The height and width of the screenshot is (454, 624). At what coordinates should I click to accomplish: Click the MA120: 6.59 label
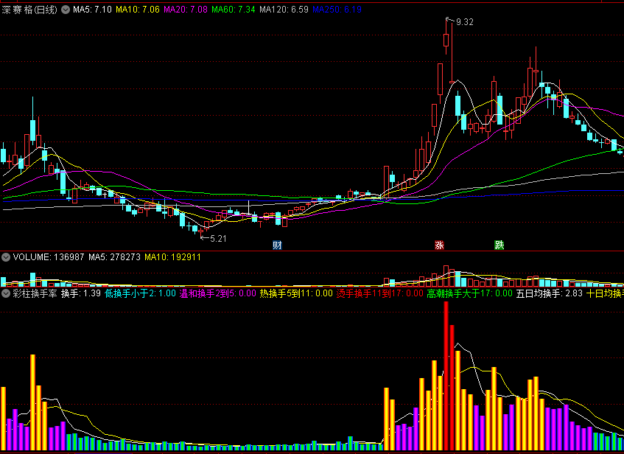click(284, 10)
